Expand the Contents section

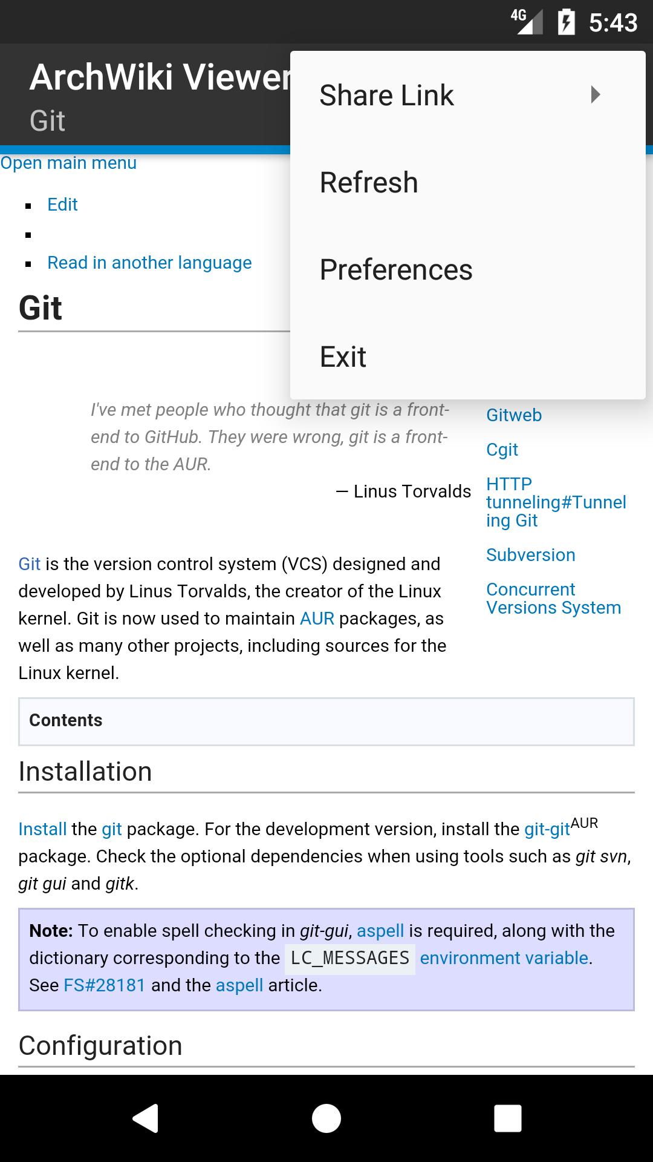[x=65, y=720]
